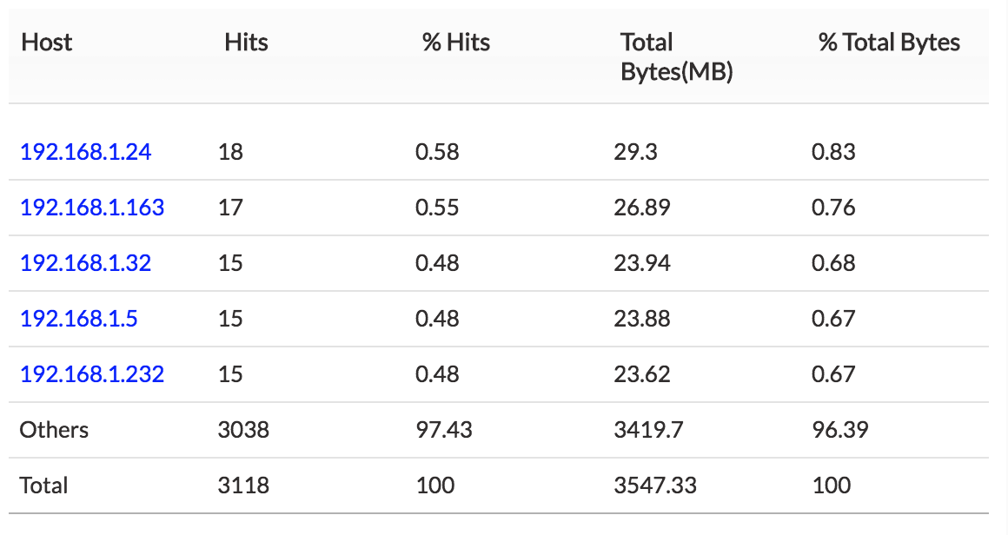
Task: Click the Others hits value 3038
Action: coord(243,430)
